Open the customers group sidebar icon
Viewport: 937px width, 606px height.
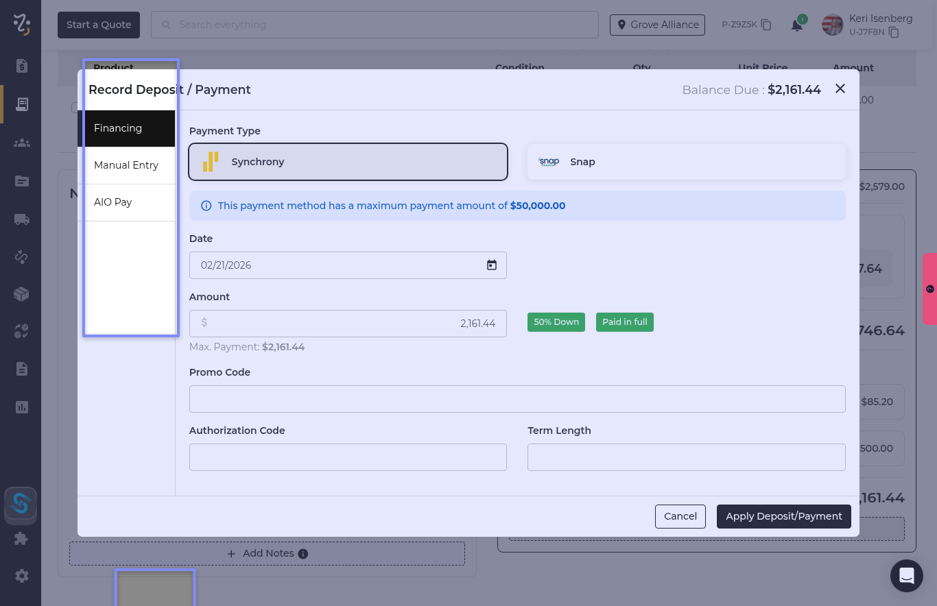(21, 143)
